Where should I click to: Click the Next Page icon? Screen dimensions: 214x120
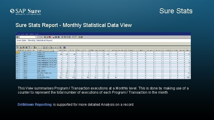click(67, 37)
